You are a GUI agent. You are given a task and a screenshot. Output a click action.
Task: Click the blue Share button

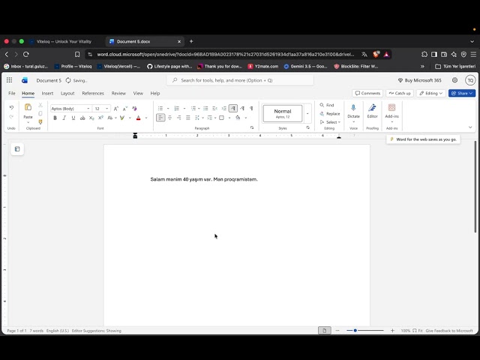462,93
